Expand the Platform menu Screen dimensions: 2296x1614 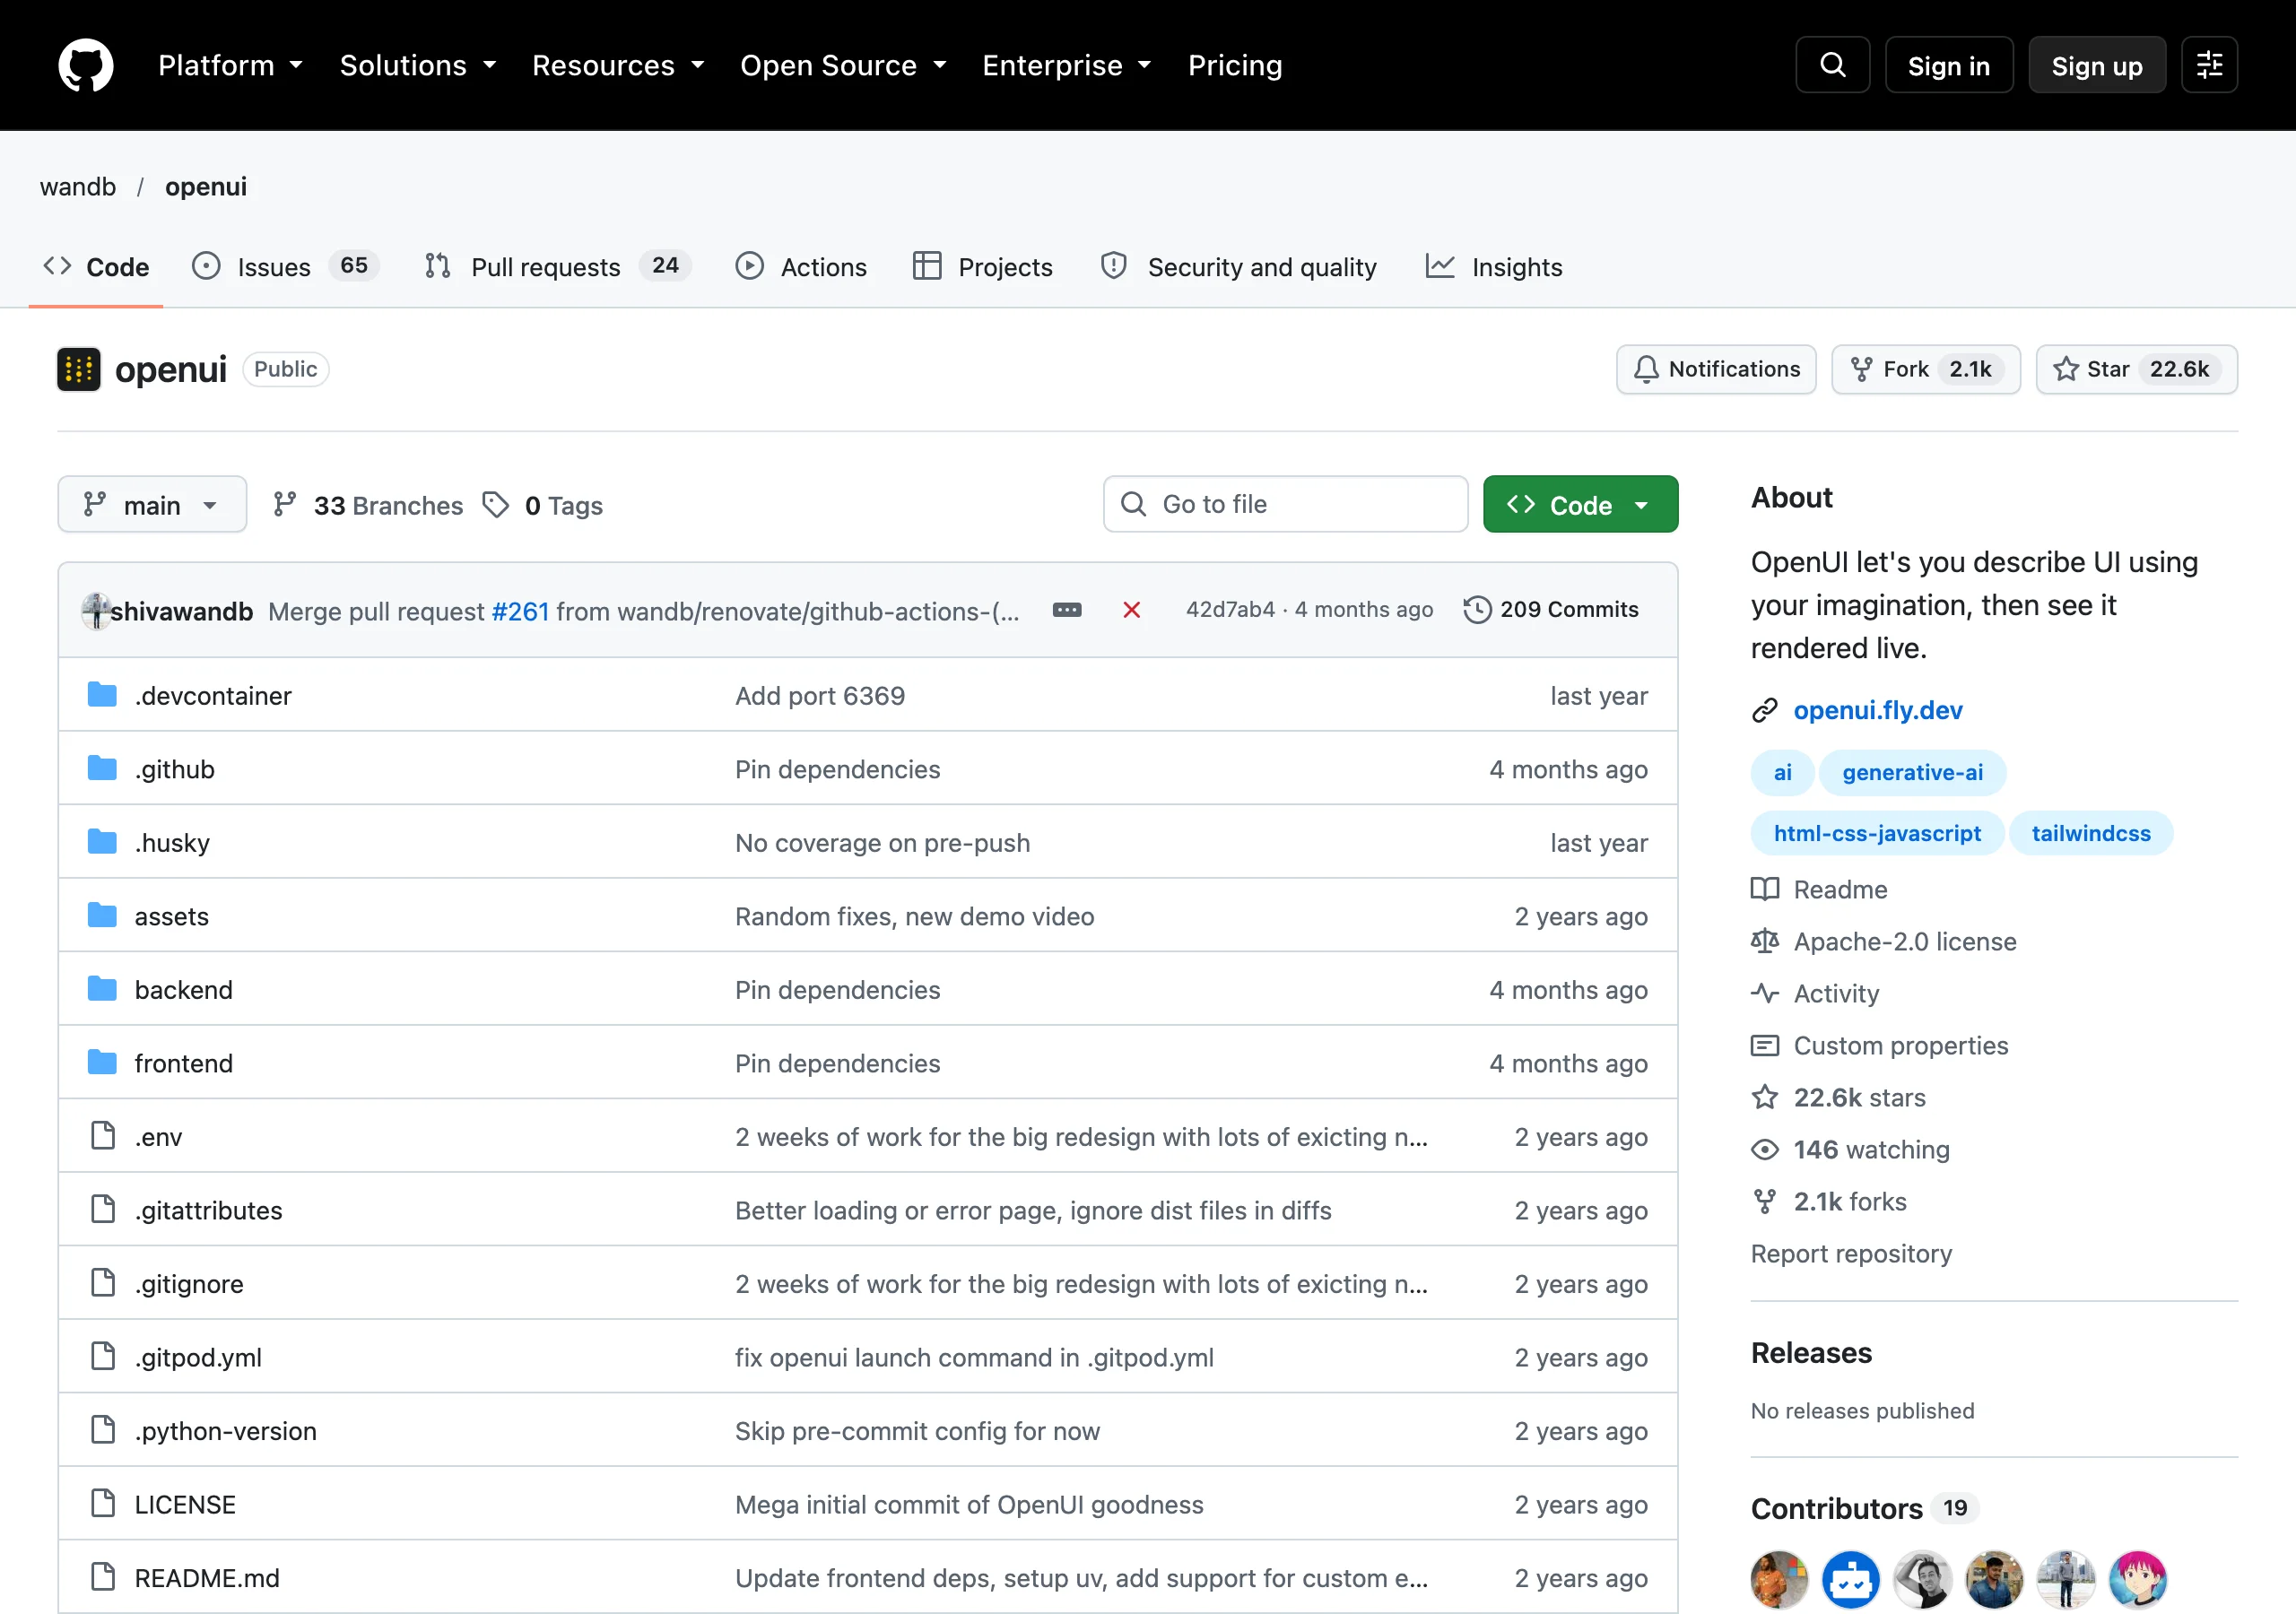[230, 65]
